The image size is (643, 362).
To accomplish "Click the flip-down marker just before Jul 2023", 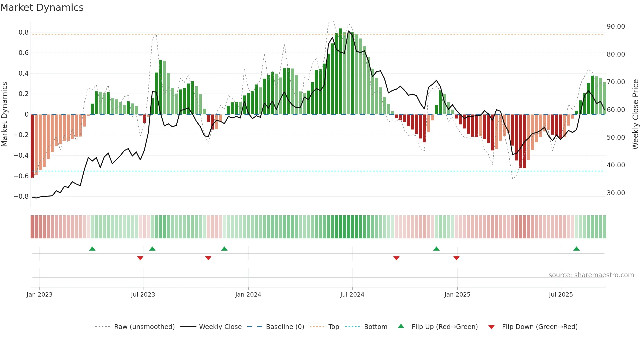I will coord(140,258).
